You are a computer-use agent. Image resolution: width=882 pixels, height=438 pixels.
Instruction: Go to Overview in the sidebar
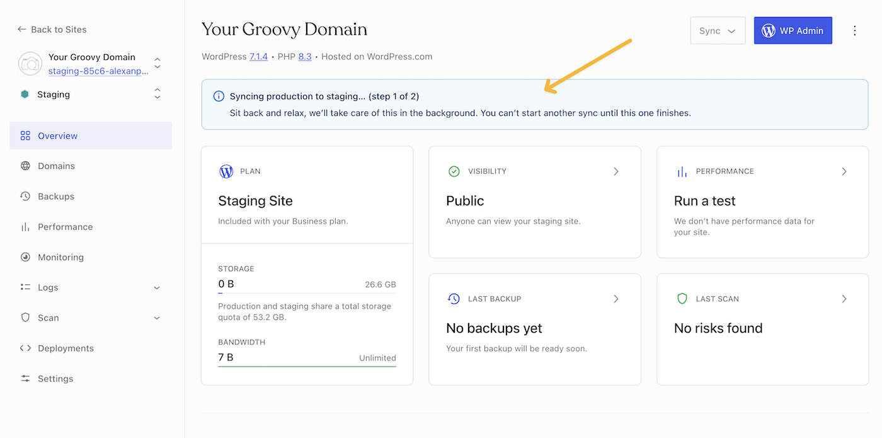(x=91, y=135)
